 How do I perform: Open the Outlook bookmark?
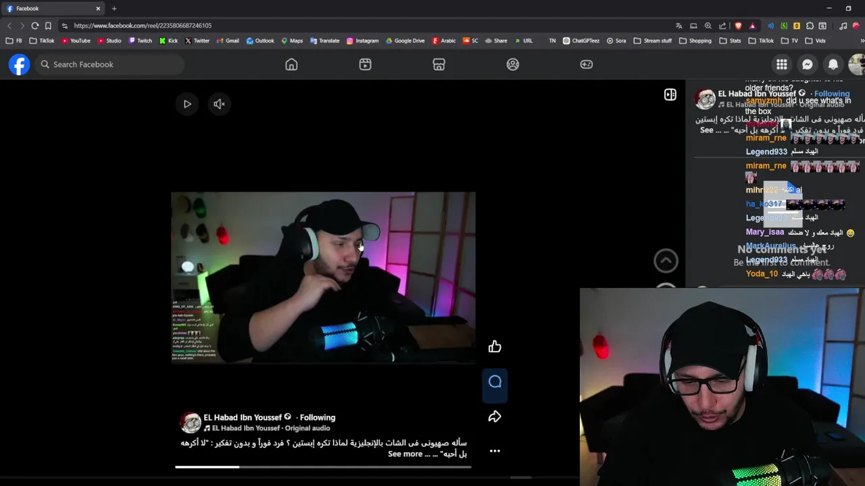260,40
